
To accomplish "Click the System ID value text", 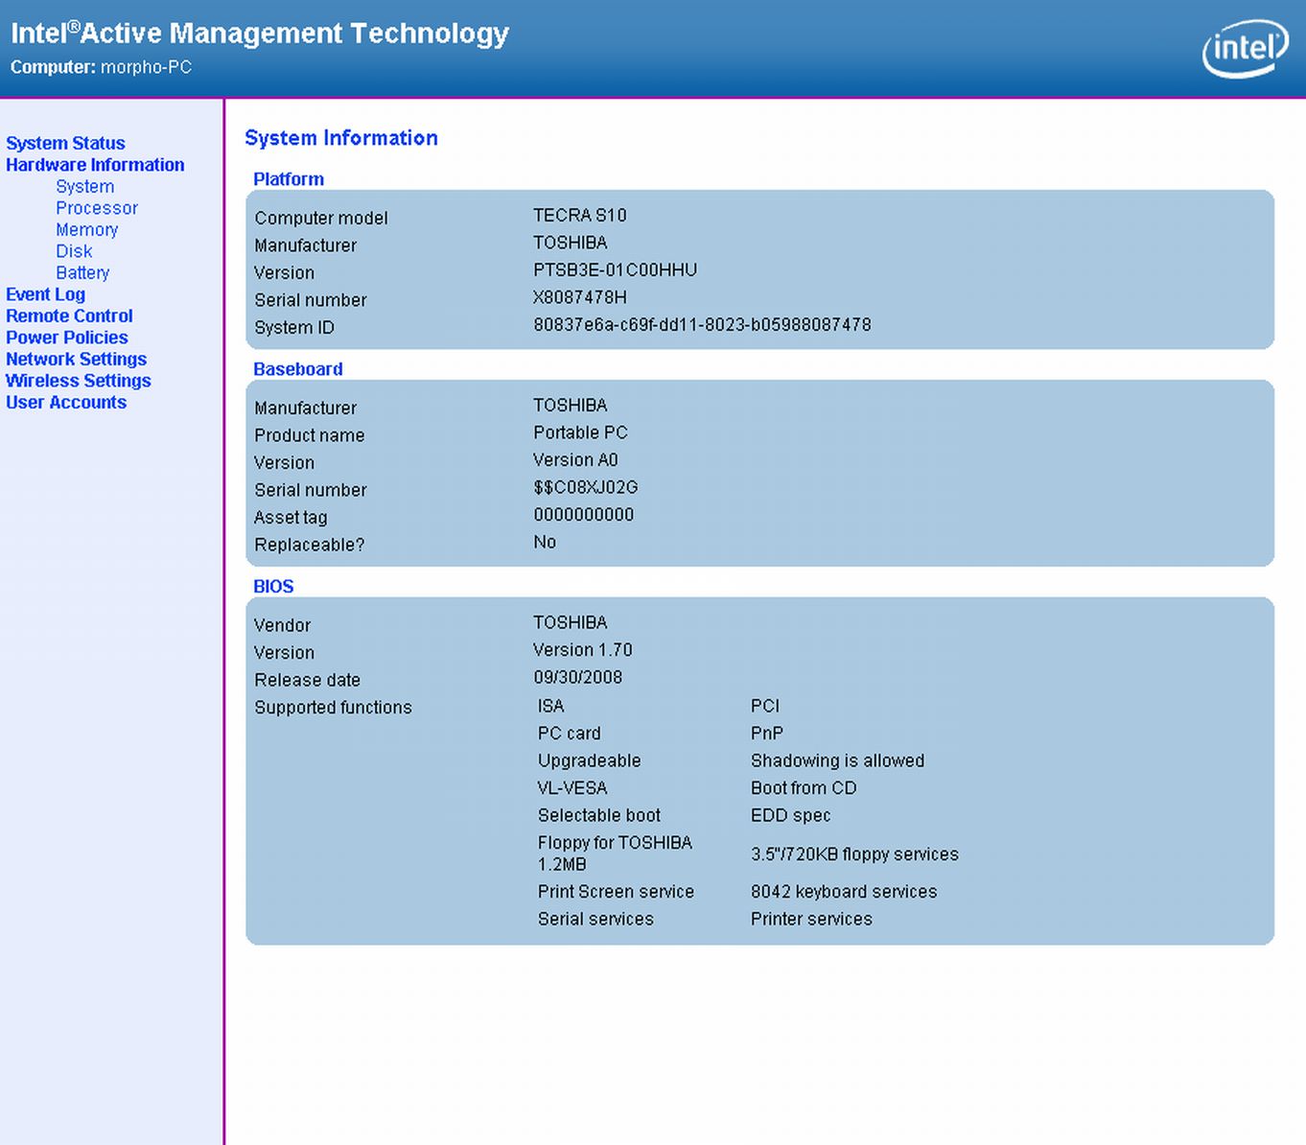I will [702, 325].
